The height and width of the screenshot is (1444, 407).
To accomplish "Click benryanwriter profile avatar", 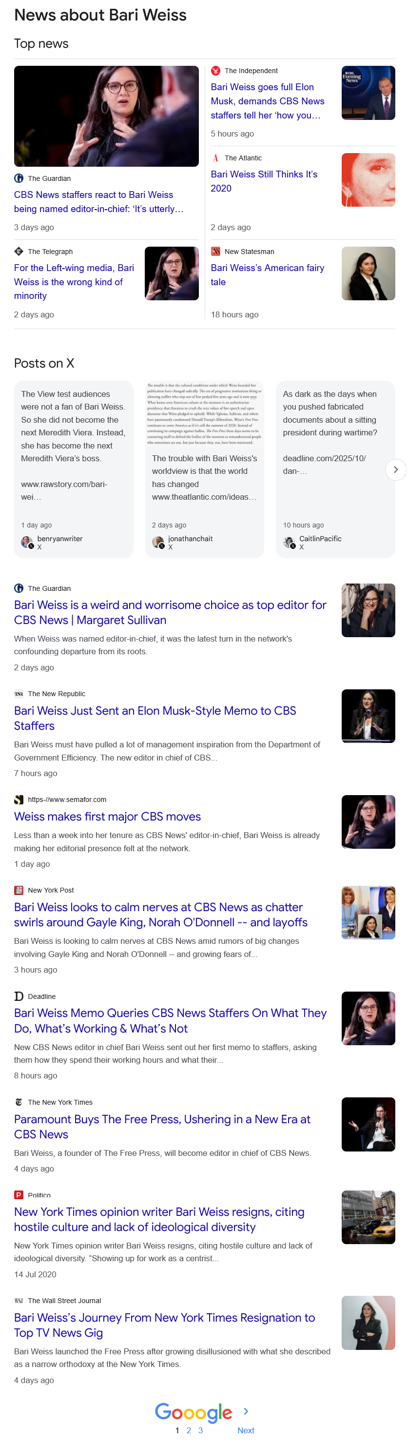I will pos(27,542).
